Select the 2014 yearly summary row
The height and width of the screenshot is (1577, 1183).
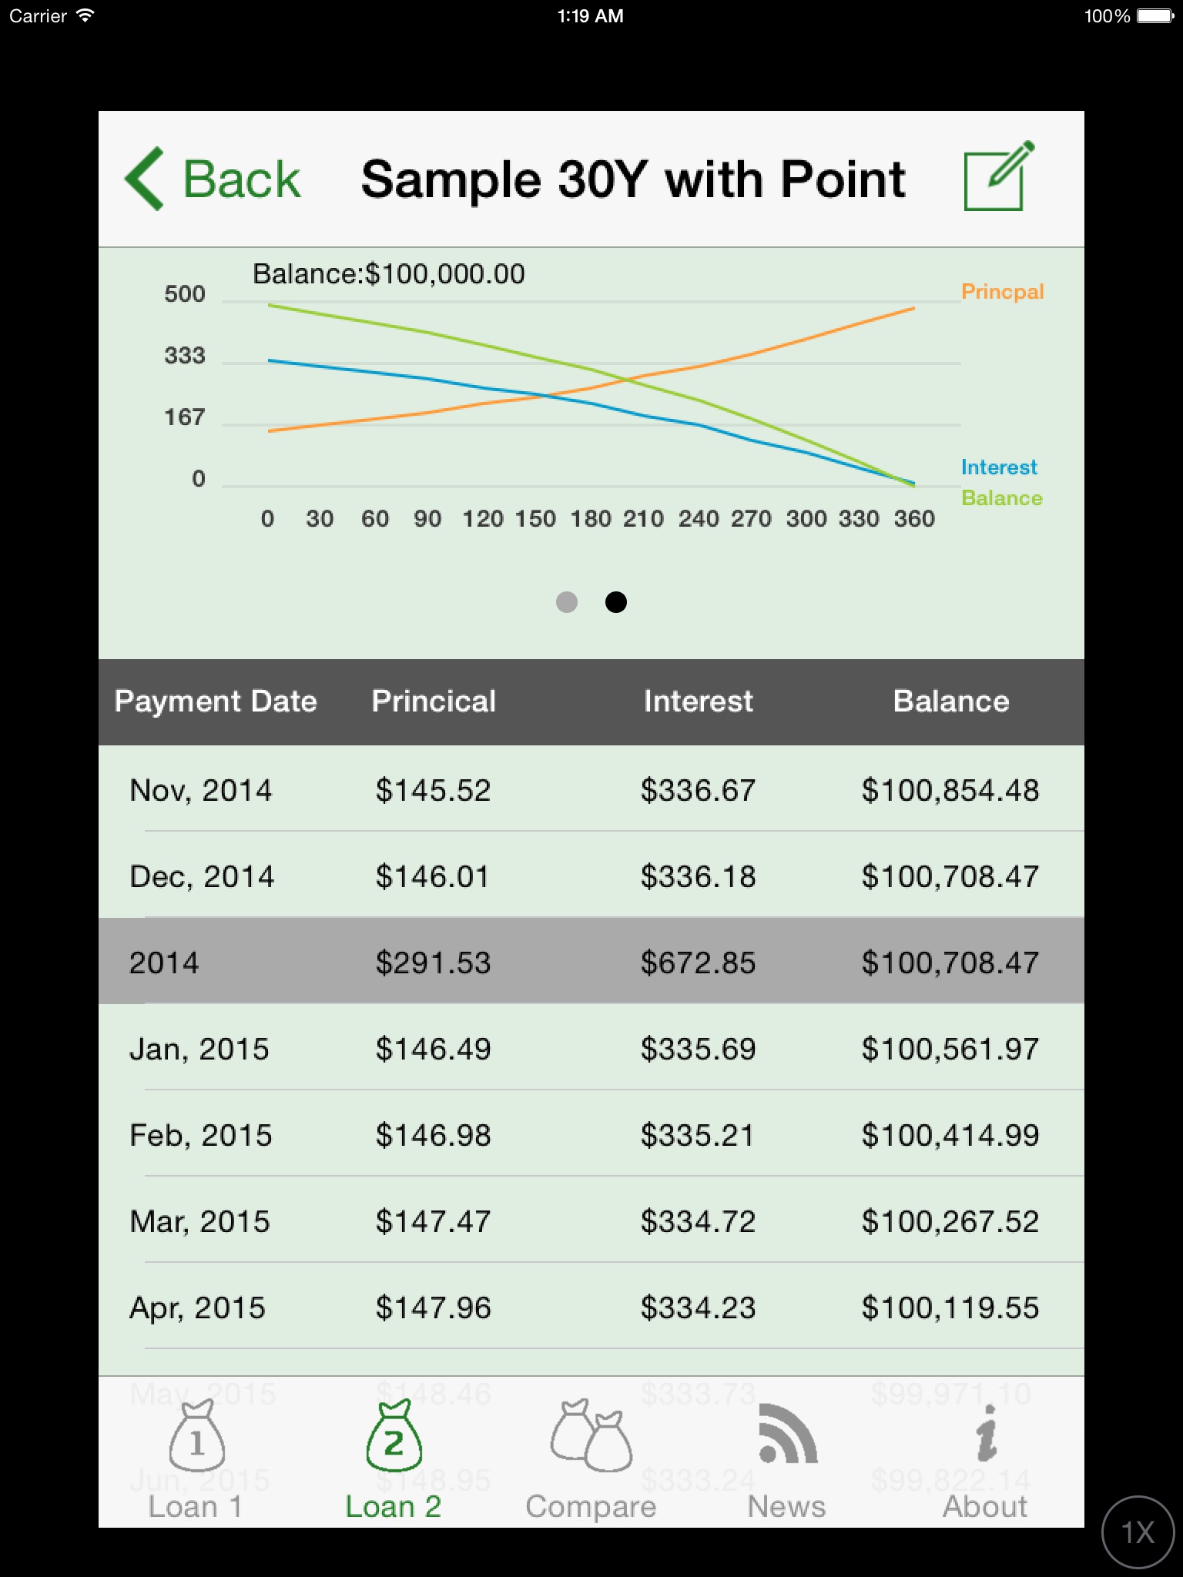coord(591,963)
